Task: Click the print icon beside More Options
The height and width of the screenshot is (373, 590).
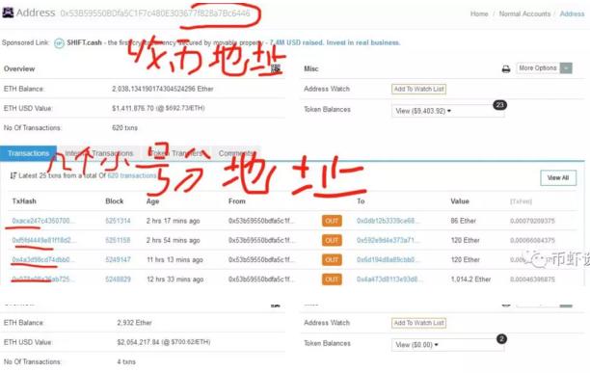Action: [506, 68]
